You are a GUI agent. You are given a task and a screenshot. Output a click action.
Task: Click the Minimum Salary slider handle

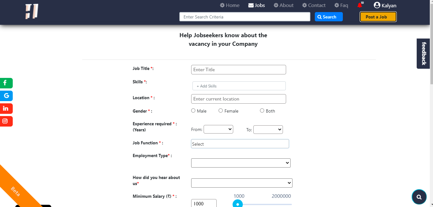pyautogui.click(x=238, y=204)
